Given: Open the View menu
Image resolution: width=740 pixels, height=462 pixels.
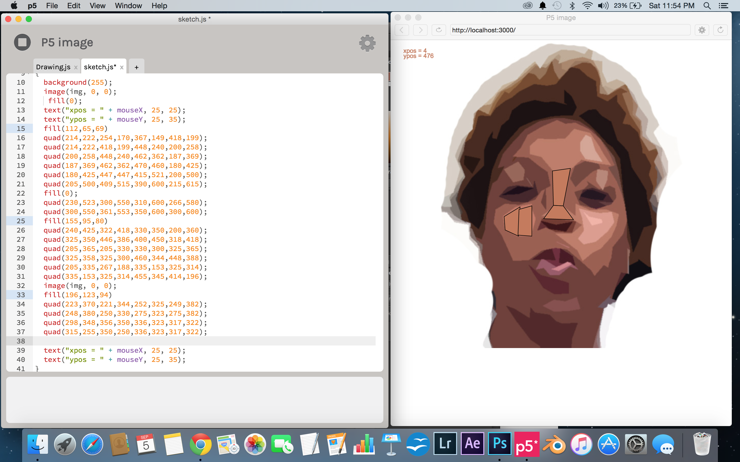Looking at the screenshot, I should [x=98, y=5].
